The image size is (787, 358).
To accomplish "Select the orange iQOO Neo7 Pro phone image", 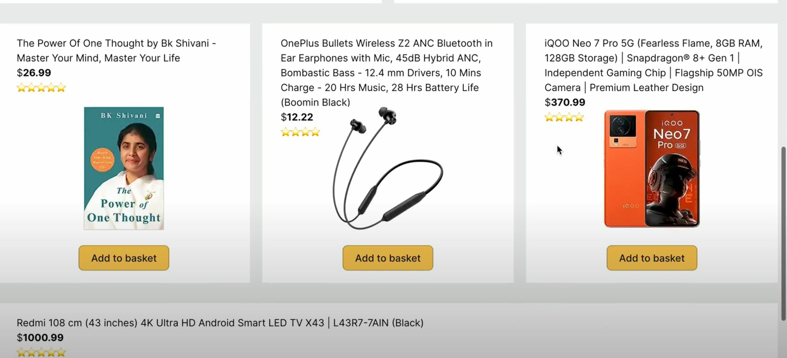I will click(652, 169).
